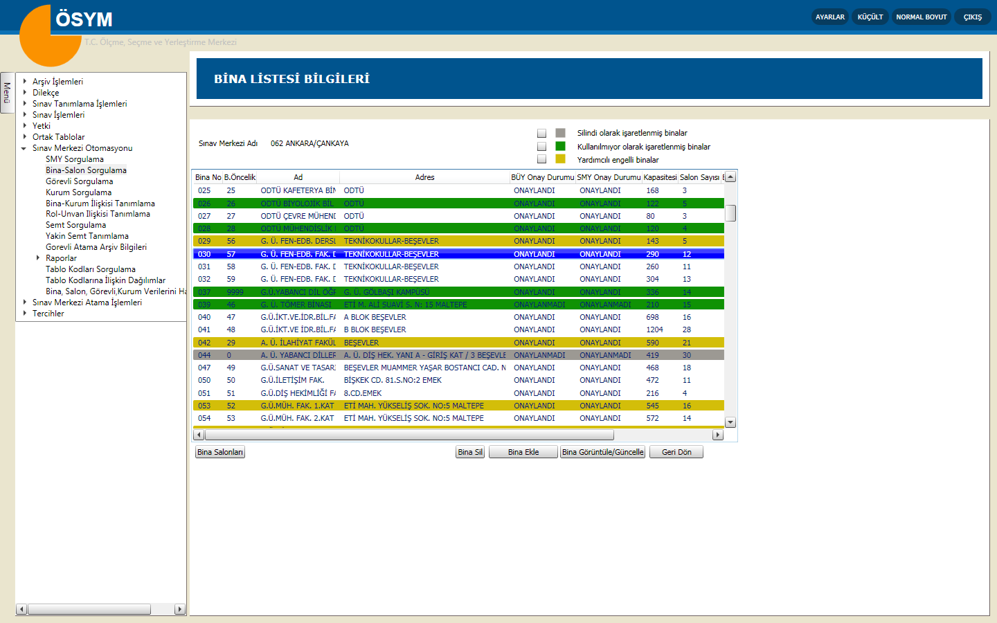The width and height of the screenshot is (997, 623).
Task: Expand the Sınav İşlemleri node
Action: click(24, 114)
